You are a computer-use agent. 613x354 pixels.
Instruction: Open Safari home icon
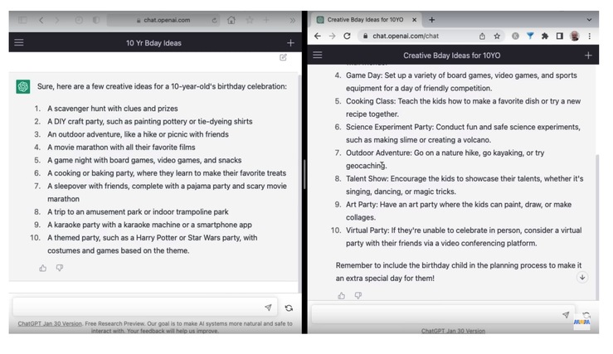click(x=231, y=20)
